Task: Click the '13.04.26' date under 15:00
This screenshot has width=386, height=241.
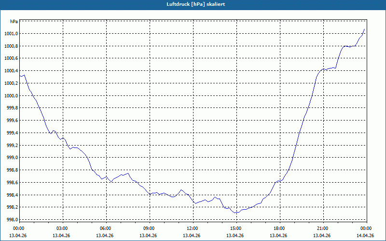Action: click(x=235, y=236)
